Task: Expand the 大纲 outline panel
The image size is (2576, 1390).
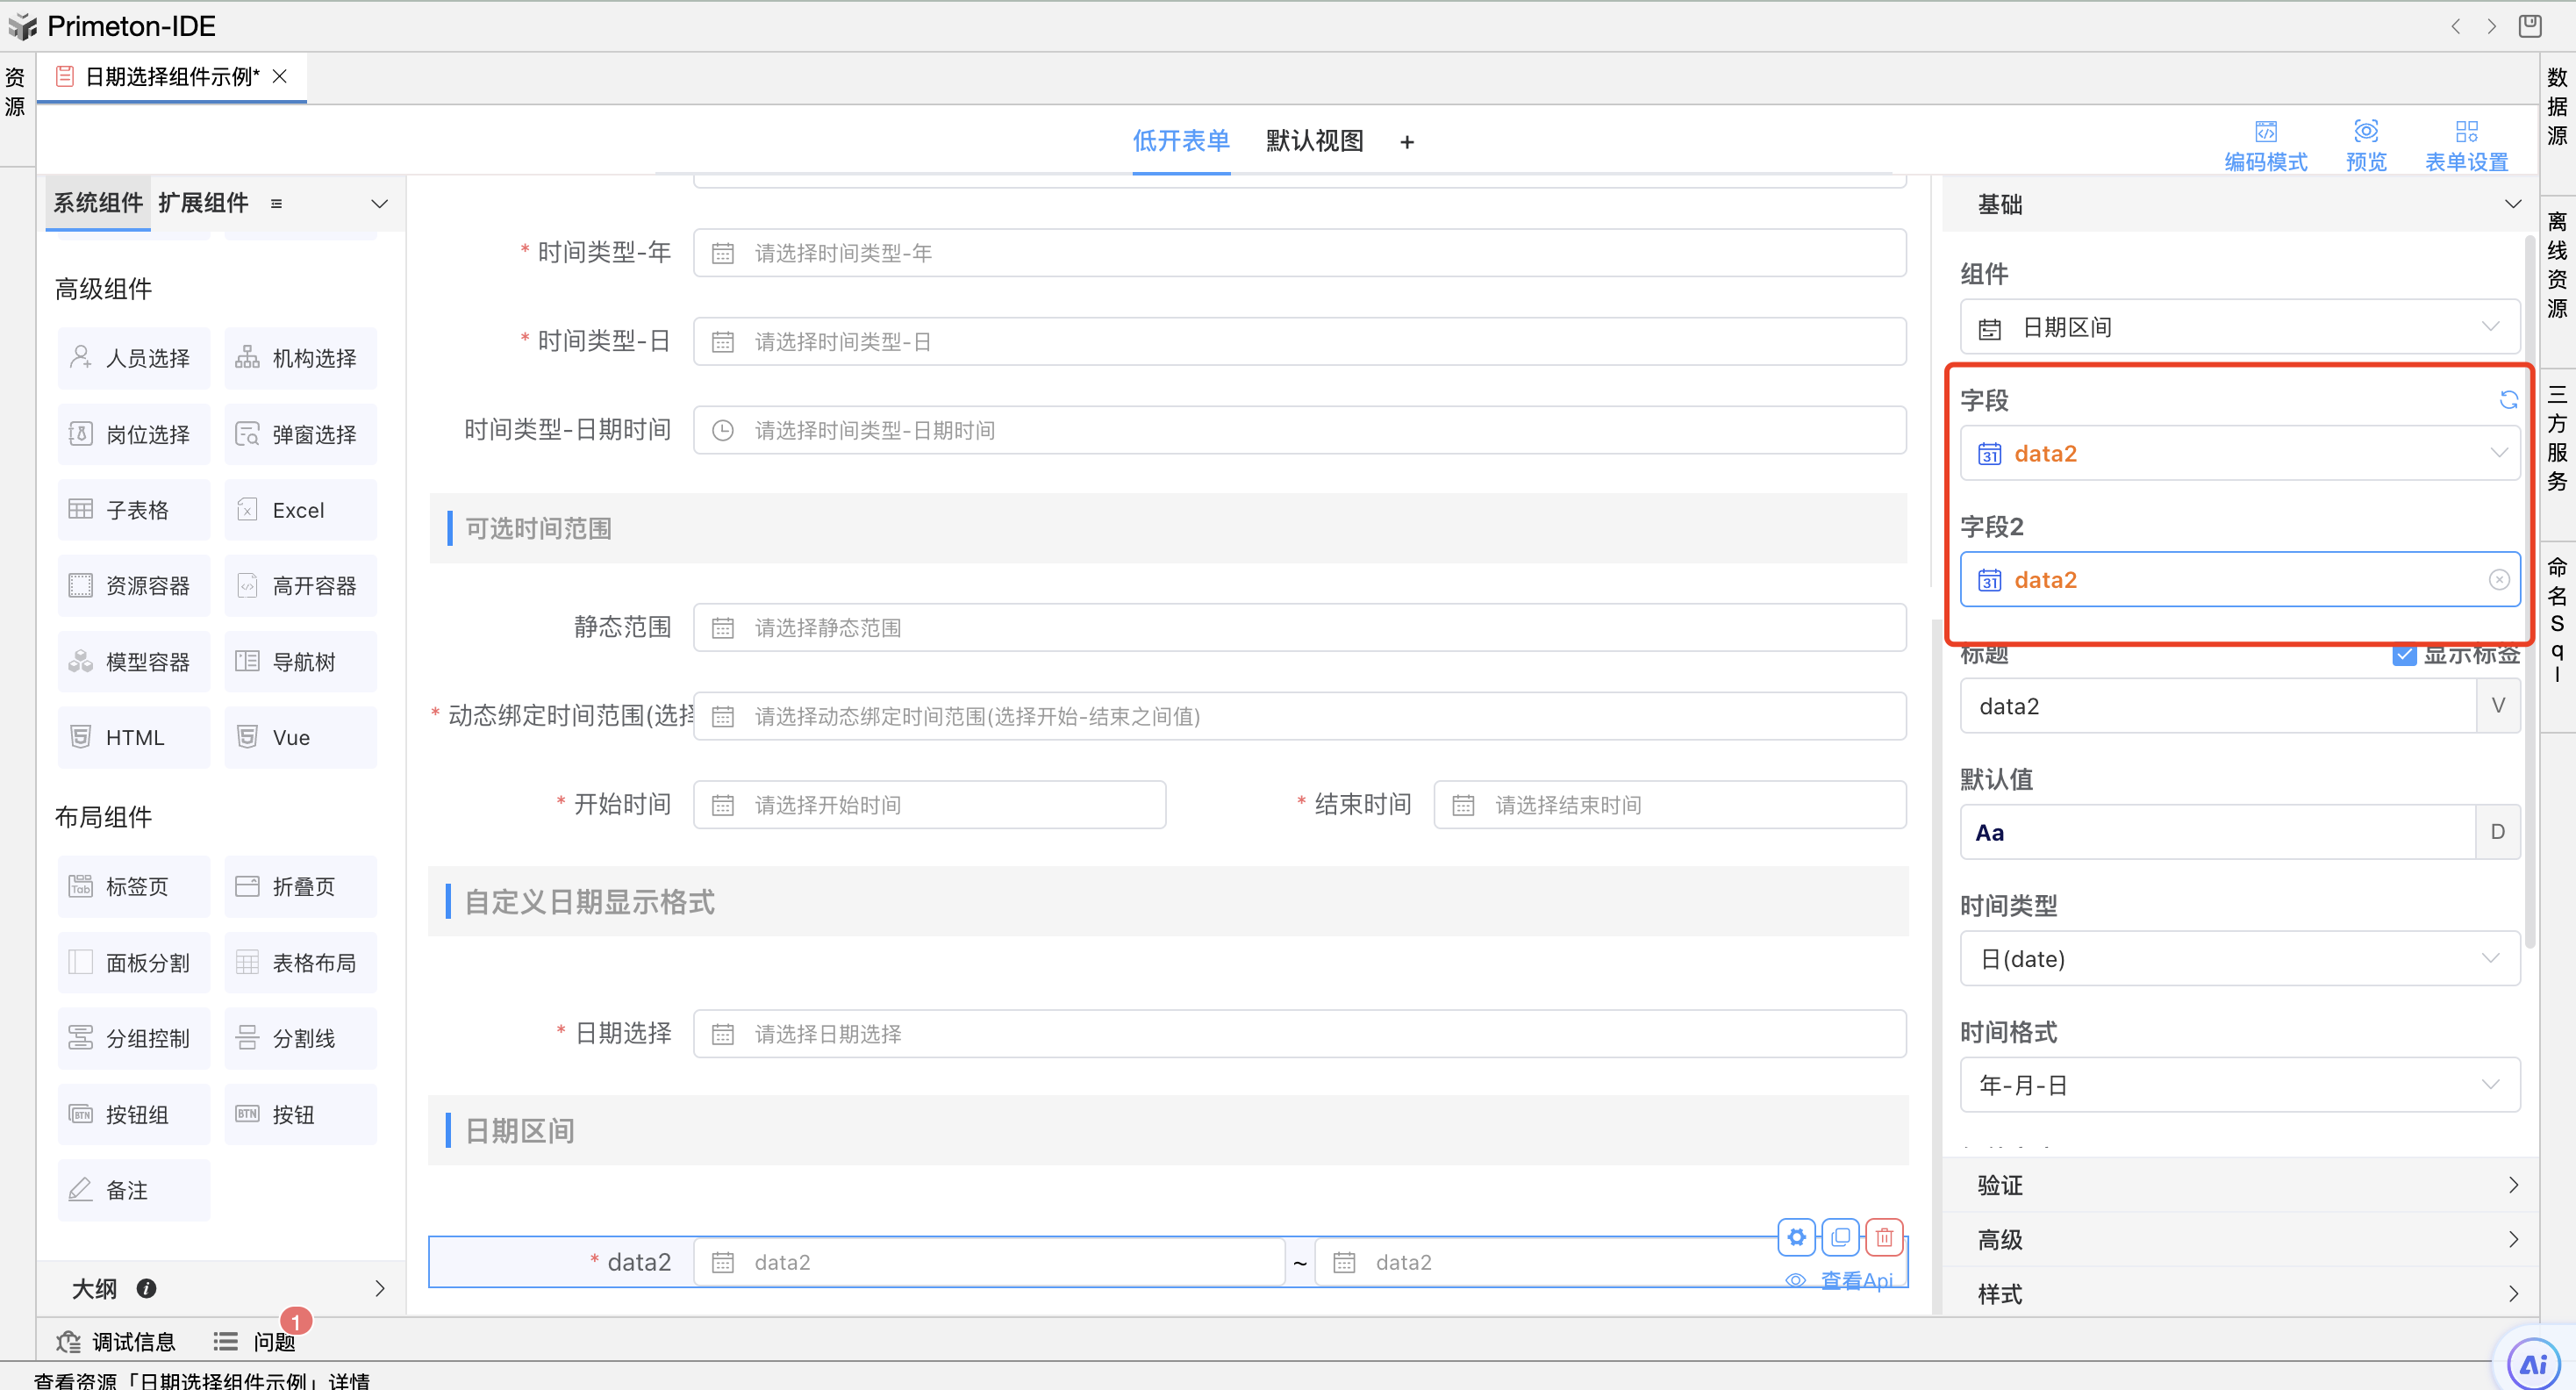Action: 379,1289
